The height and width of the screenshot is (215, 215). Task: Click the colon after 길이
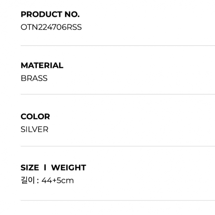pos(38,181)
